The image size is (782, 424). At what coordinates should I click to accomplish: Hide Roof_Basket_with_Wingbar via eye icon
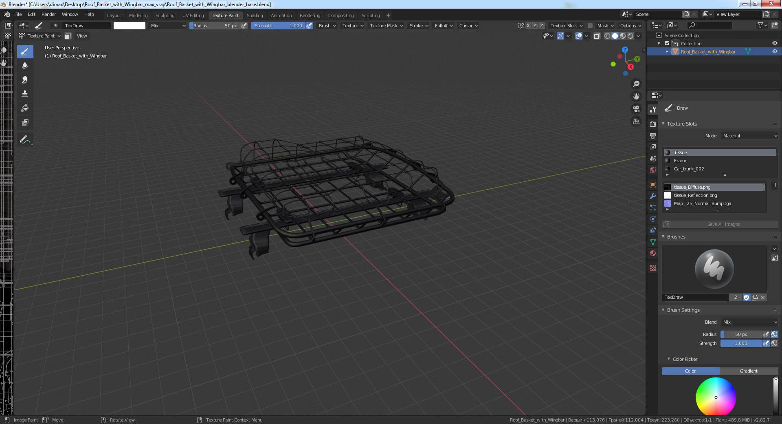[774, 51]
